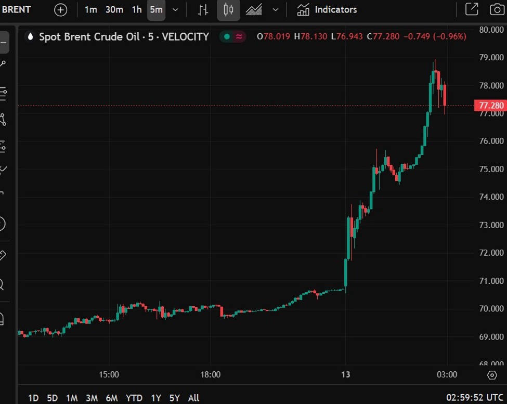
Task: Open the UTC timezone clock menu
Action: pos(474,398)
